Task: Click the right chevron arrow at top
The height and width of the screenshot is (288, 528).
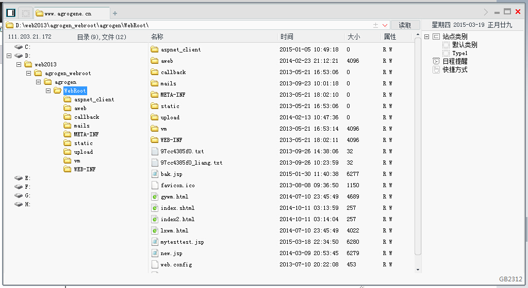Action: [486, 12]
